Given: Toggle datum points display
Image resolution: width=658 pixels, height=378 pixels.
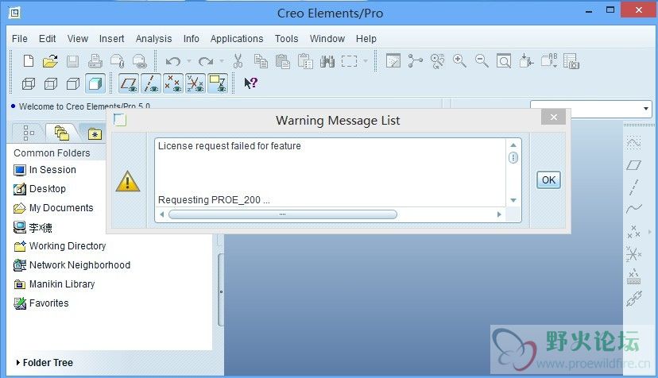Looking at the screenshot, I should click(x=173, y=83).
